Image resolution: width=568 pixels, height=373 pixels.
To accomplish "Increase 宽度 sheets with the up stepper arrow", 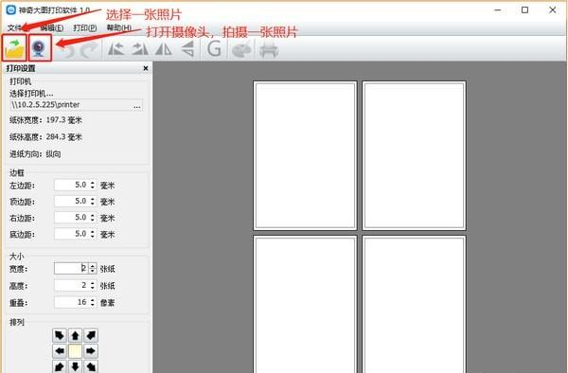I will click(93, 266).
